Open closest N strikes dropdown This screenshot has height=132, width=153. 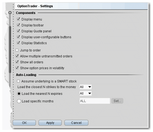[86, 87]
